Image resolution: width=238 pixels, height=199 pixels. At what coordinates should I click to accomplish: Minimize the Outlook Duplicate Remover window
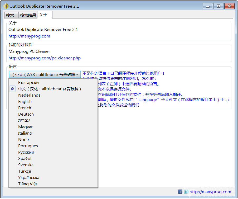pos(208,6)
